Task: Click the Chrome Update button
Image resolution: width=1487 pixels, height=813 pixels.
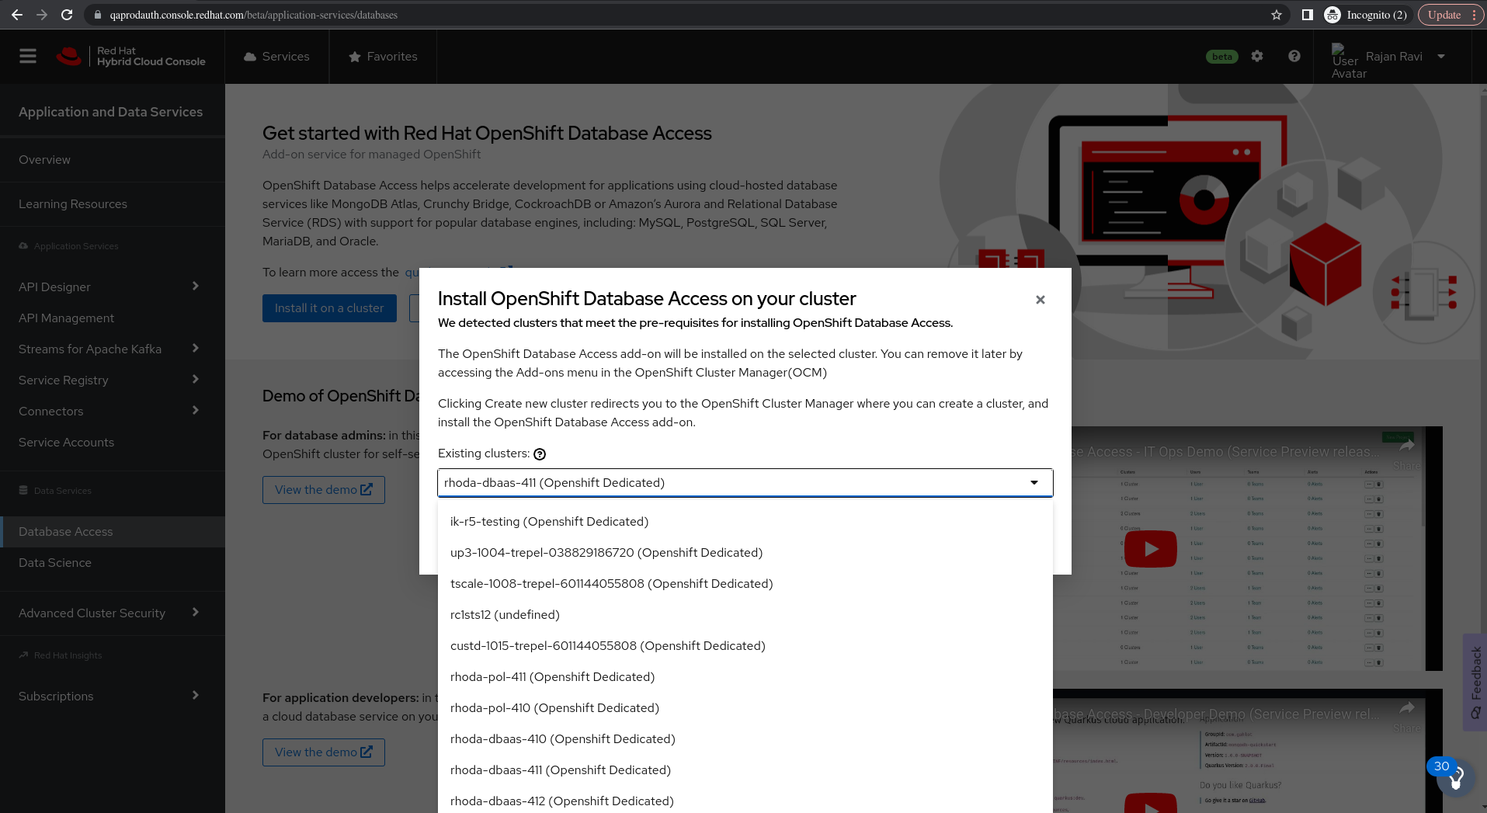Action: coord(1444,15)
